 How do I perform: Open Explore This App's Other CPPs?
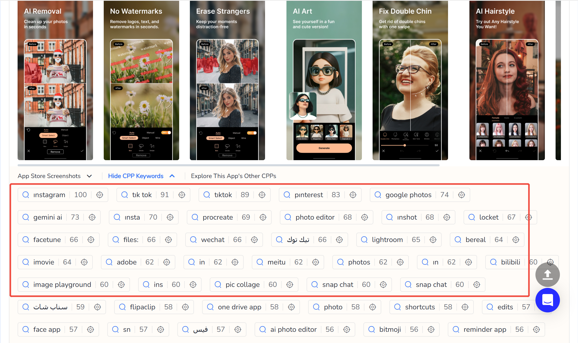tap(233, 176)
